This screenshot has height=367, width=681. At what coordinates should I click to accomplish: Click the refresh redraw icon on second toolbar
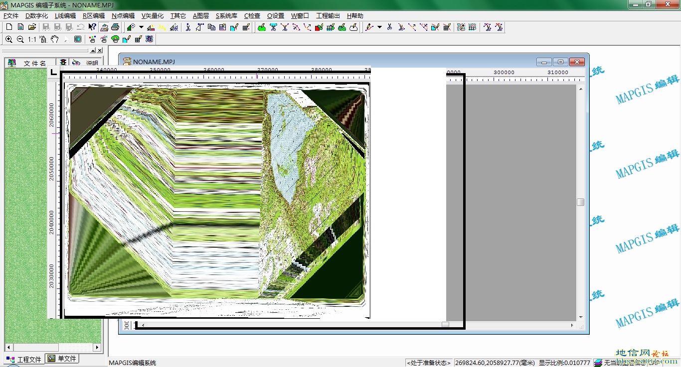(149, 39)
